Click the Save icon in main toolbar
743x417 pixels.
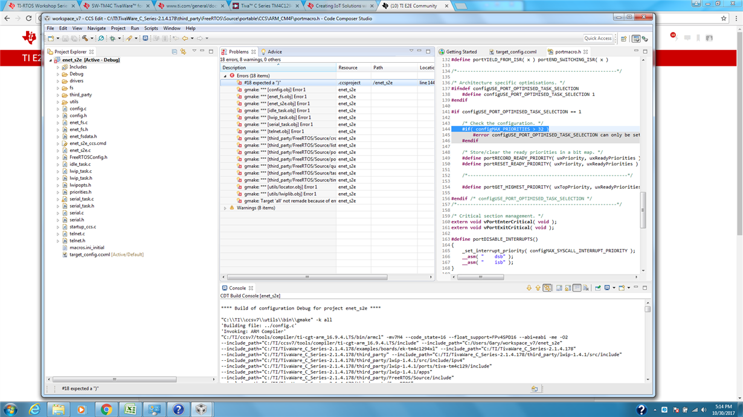point(65,39)
